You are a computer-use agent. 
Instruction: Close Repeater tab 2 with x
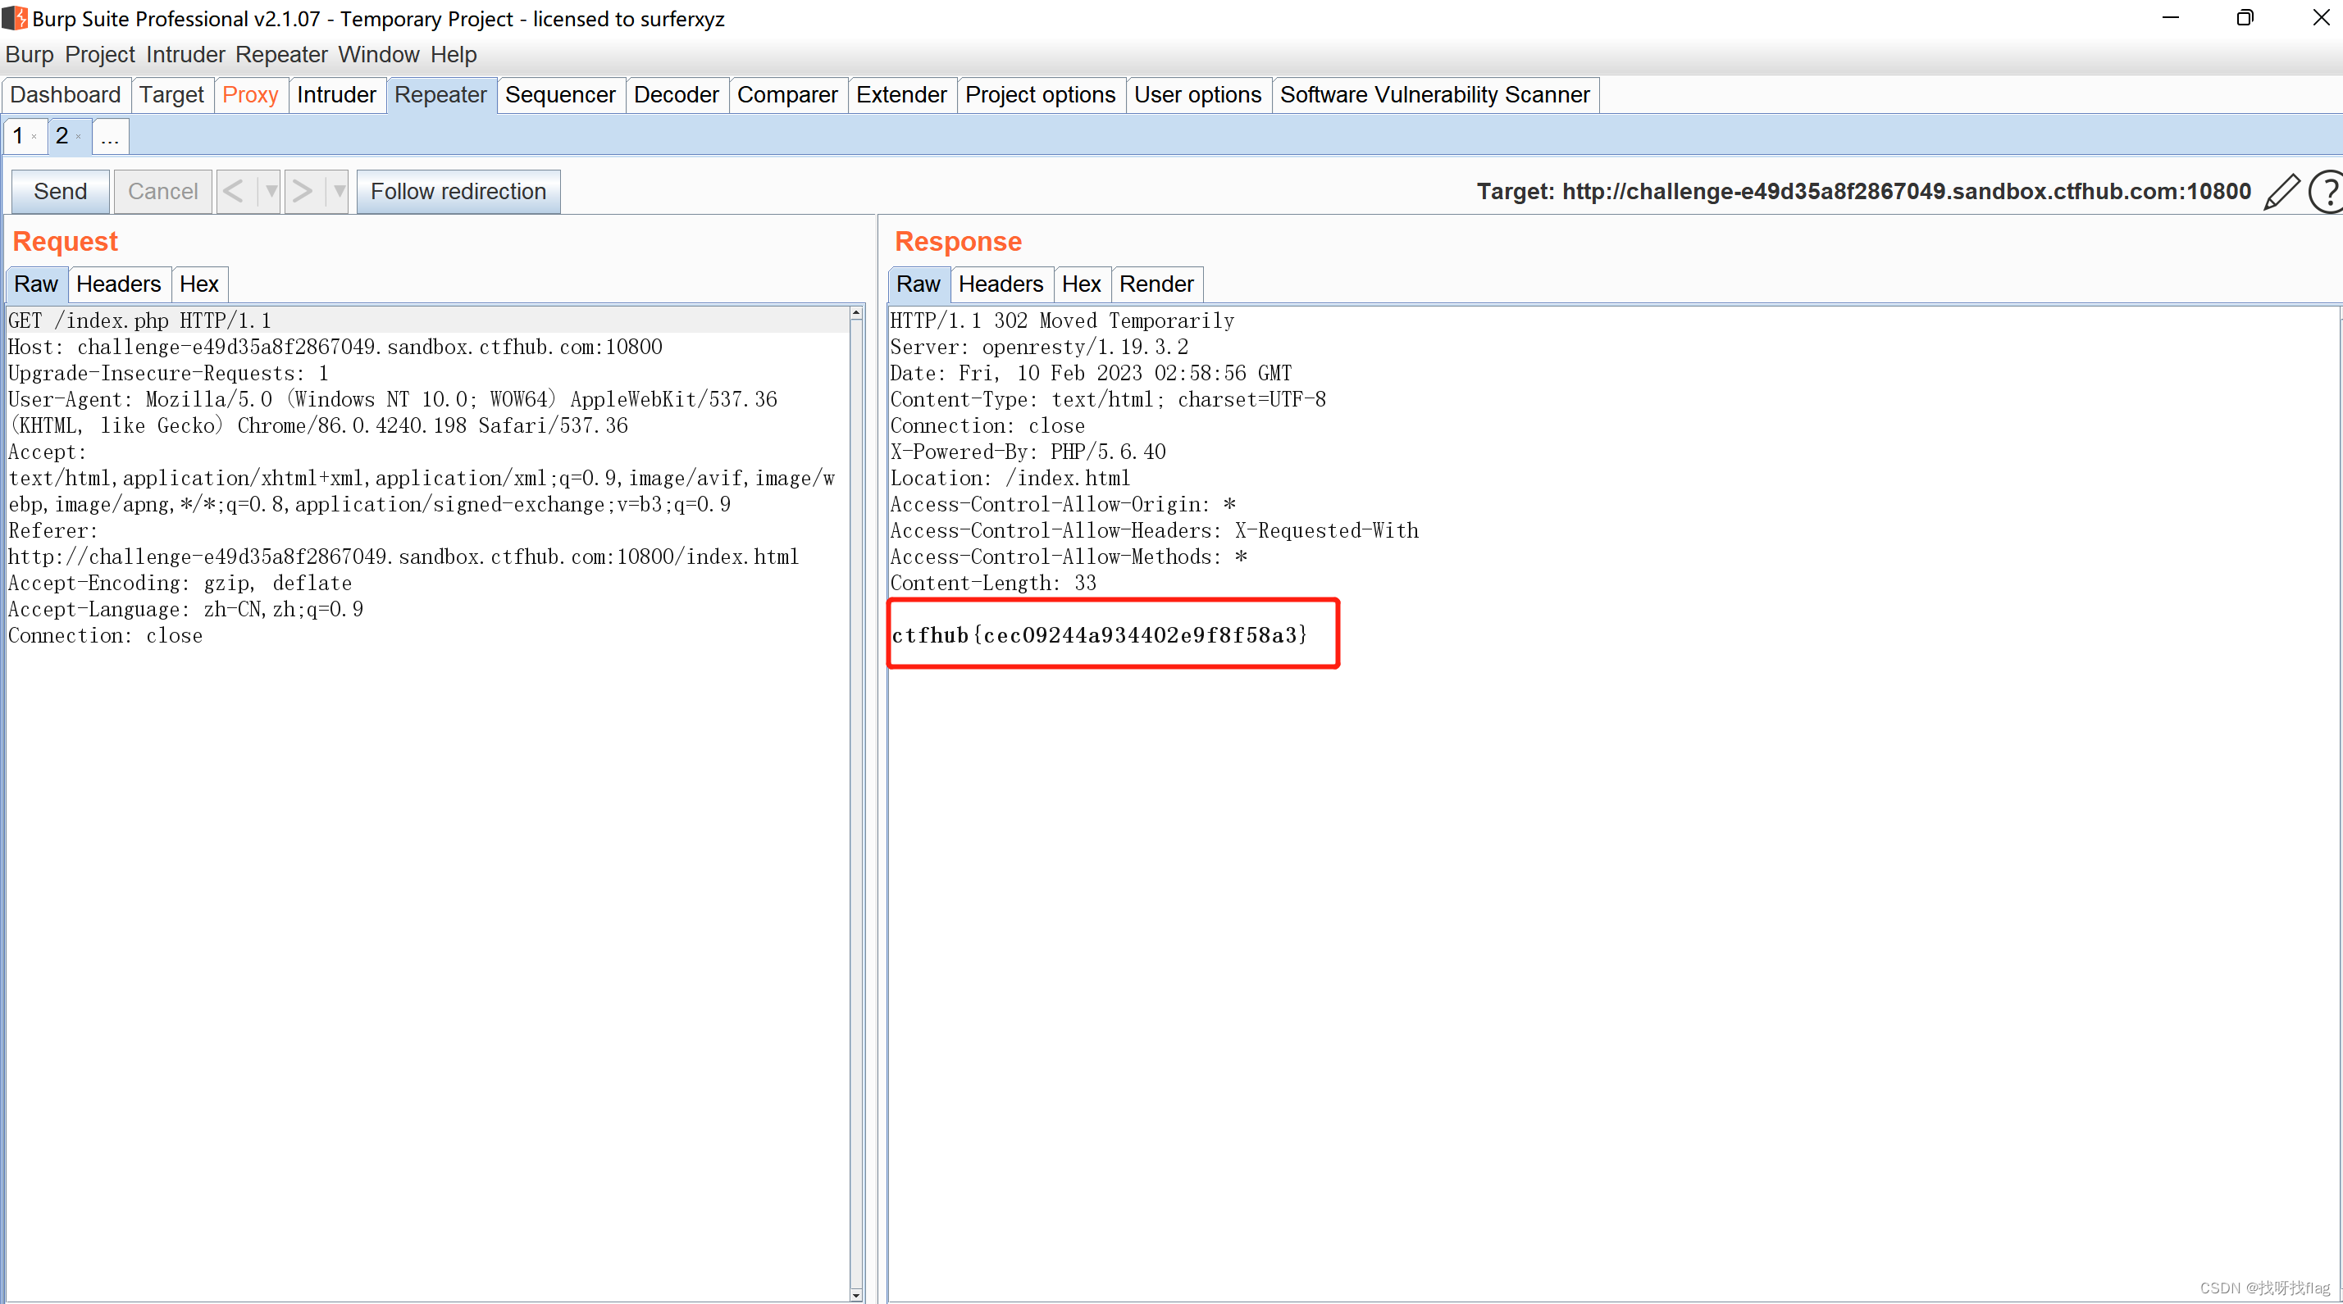pyautogui.click(x=78, y=137)
